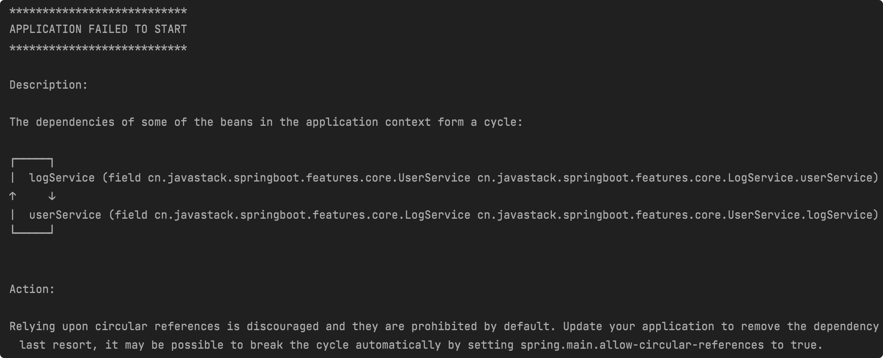Click the bottom bracket of cycle diagram
This screenshot has width=883, height=358.
(33, 229)
